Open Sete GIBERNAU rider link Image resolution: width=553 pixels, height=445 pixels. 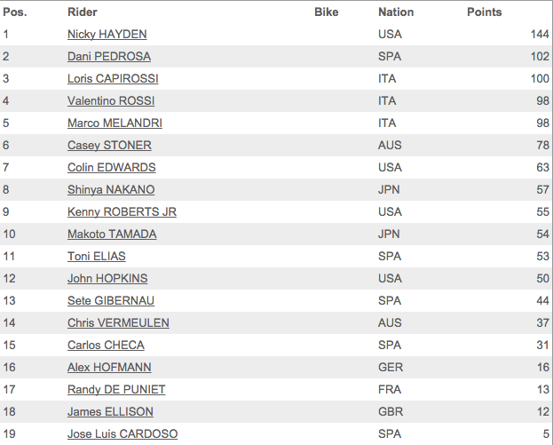point(111,301)
